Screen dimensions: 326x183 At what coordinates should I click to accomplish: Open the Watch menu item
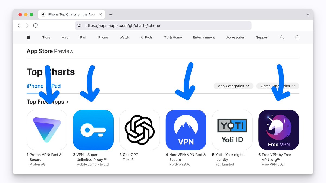[124, 37]
